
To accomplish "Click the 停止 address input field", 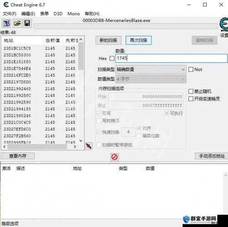I will click(146, 105).
